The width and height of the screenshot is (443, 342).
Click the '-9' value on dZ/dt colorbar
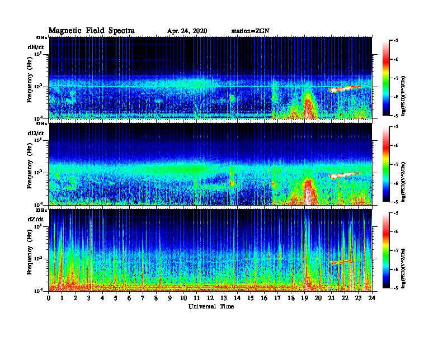click(395, 288)
